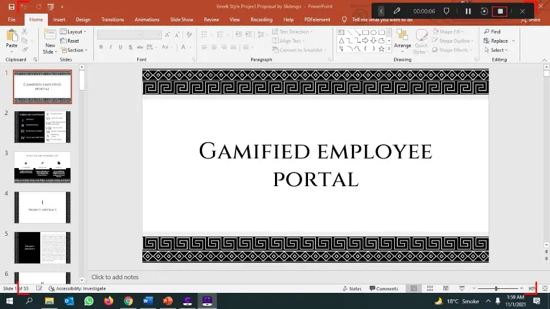550x309 pixels.
Task: Open the File menu
Action: tap(12, 19)
